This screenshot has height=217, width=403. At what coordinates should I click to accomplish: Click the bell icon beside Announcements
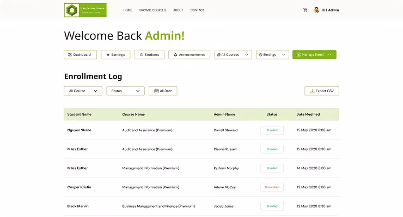click(175, 55)
